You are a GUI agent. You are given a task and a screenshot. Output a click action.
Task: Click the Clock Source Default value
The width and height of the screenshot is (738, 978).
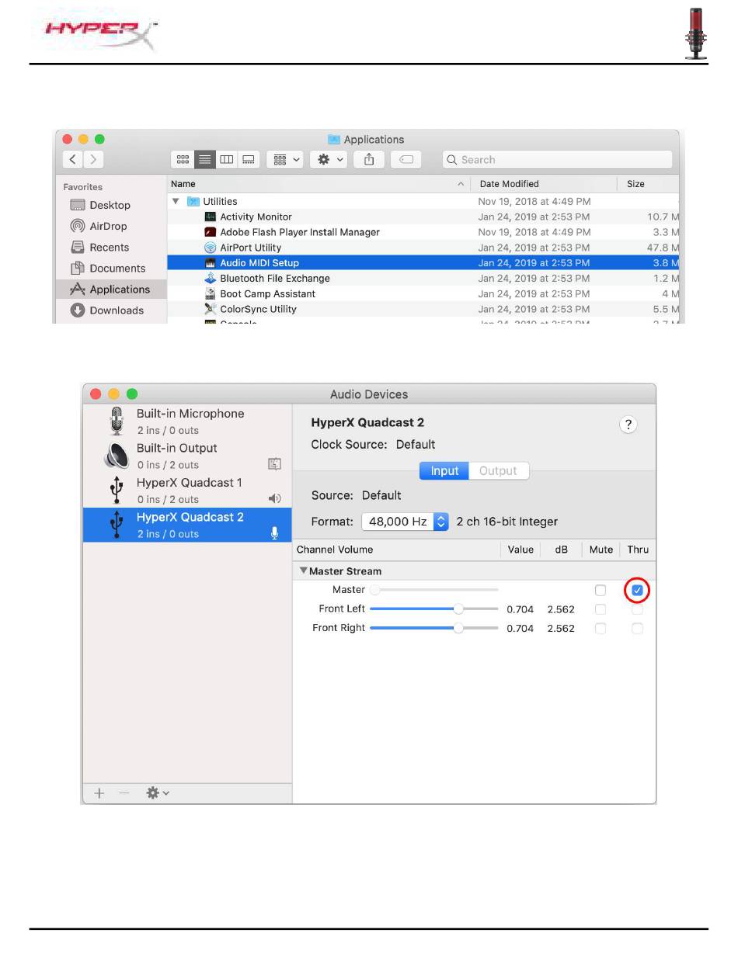point(416,445)
